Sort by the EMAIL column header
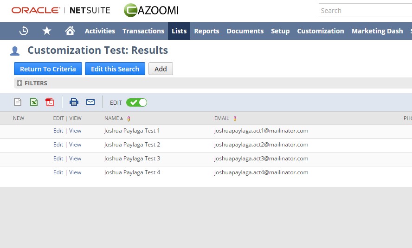Viewport: 412px width, 248px height. pos(222,118)
